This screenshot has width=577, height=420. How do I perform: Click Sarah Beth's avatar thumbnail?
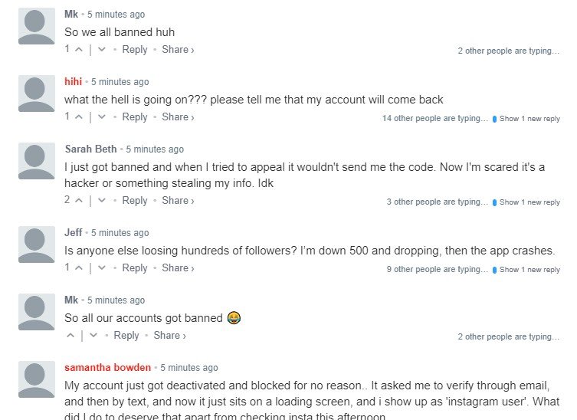(x=36, y=161)
